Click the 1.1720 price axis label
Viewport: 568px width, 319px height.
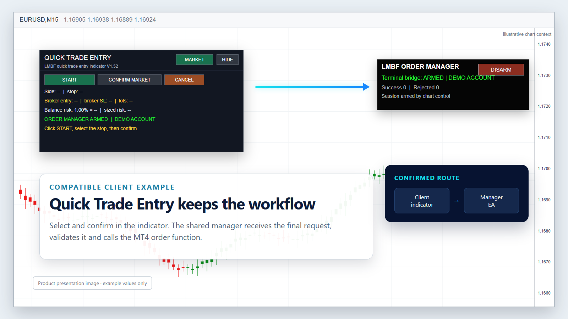click(x=544, y=106)
